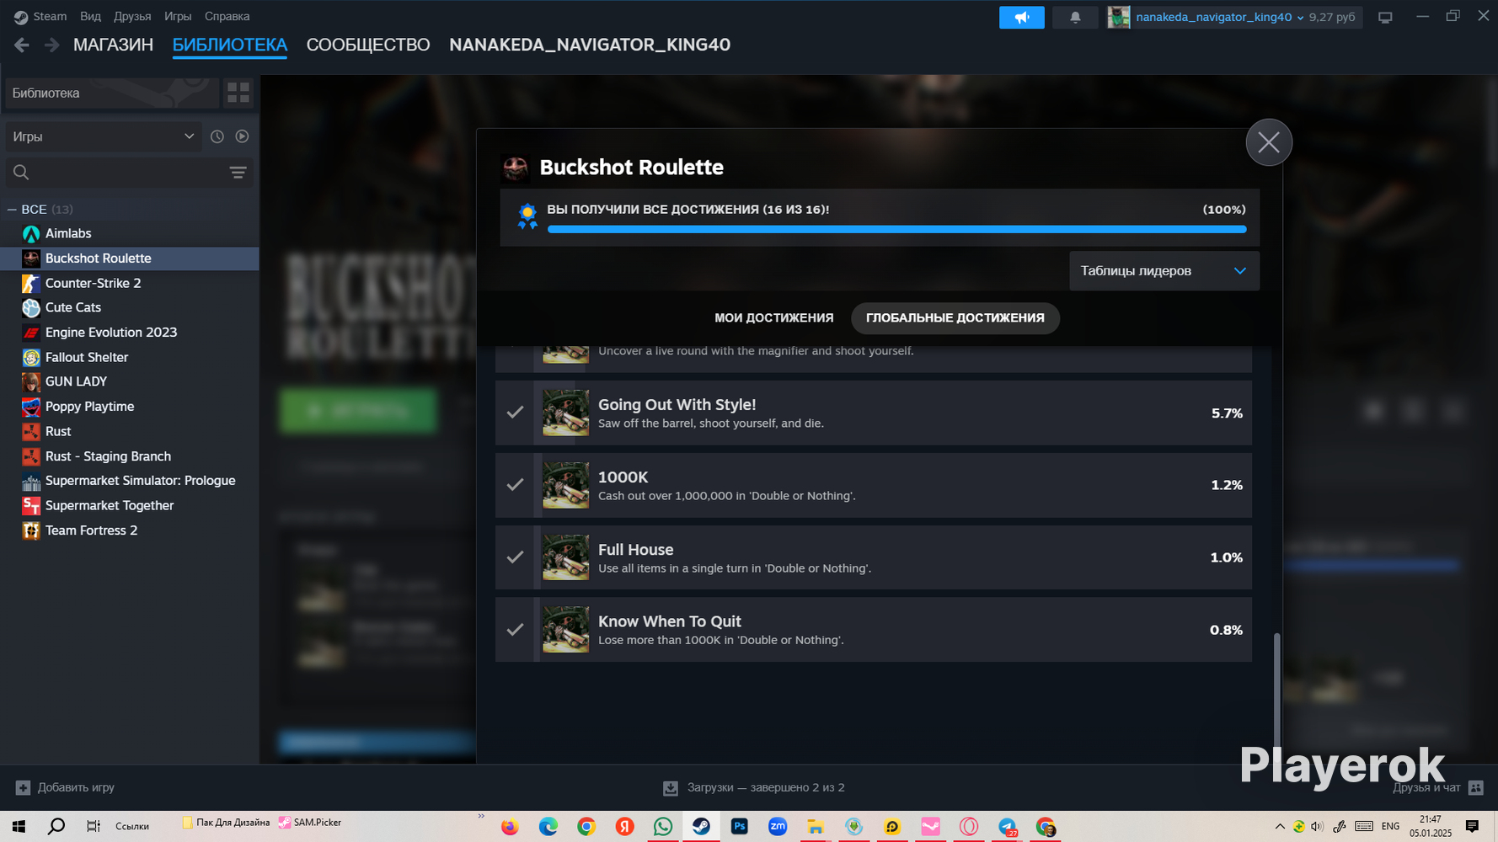This screenshot has height=842, width=1498.
Task: Open the Справка menu
Action: pos(227,16)
